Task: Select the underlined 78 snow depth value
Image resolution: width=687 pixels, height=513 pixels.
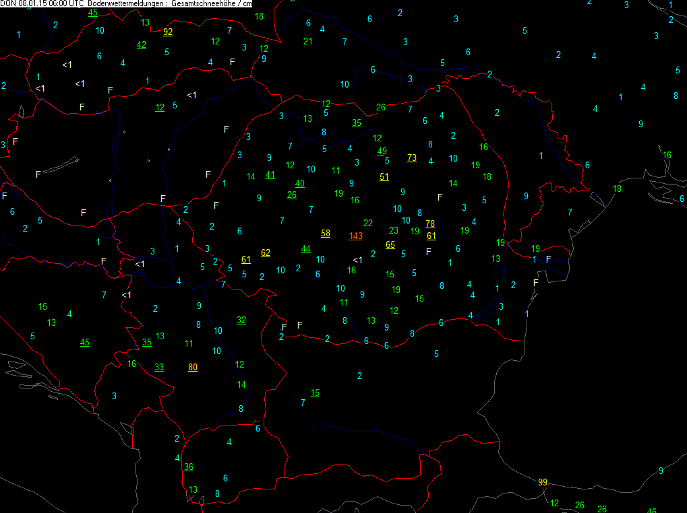Action: coord(430,224)
